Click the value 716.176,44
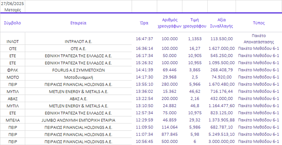This screenshot has width=282, height=145. (221, 91)
